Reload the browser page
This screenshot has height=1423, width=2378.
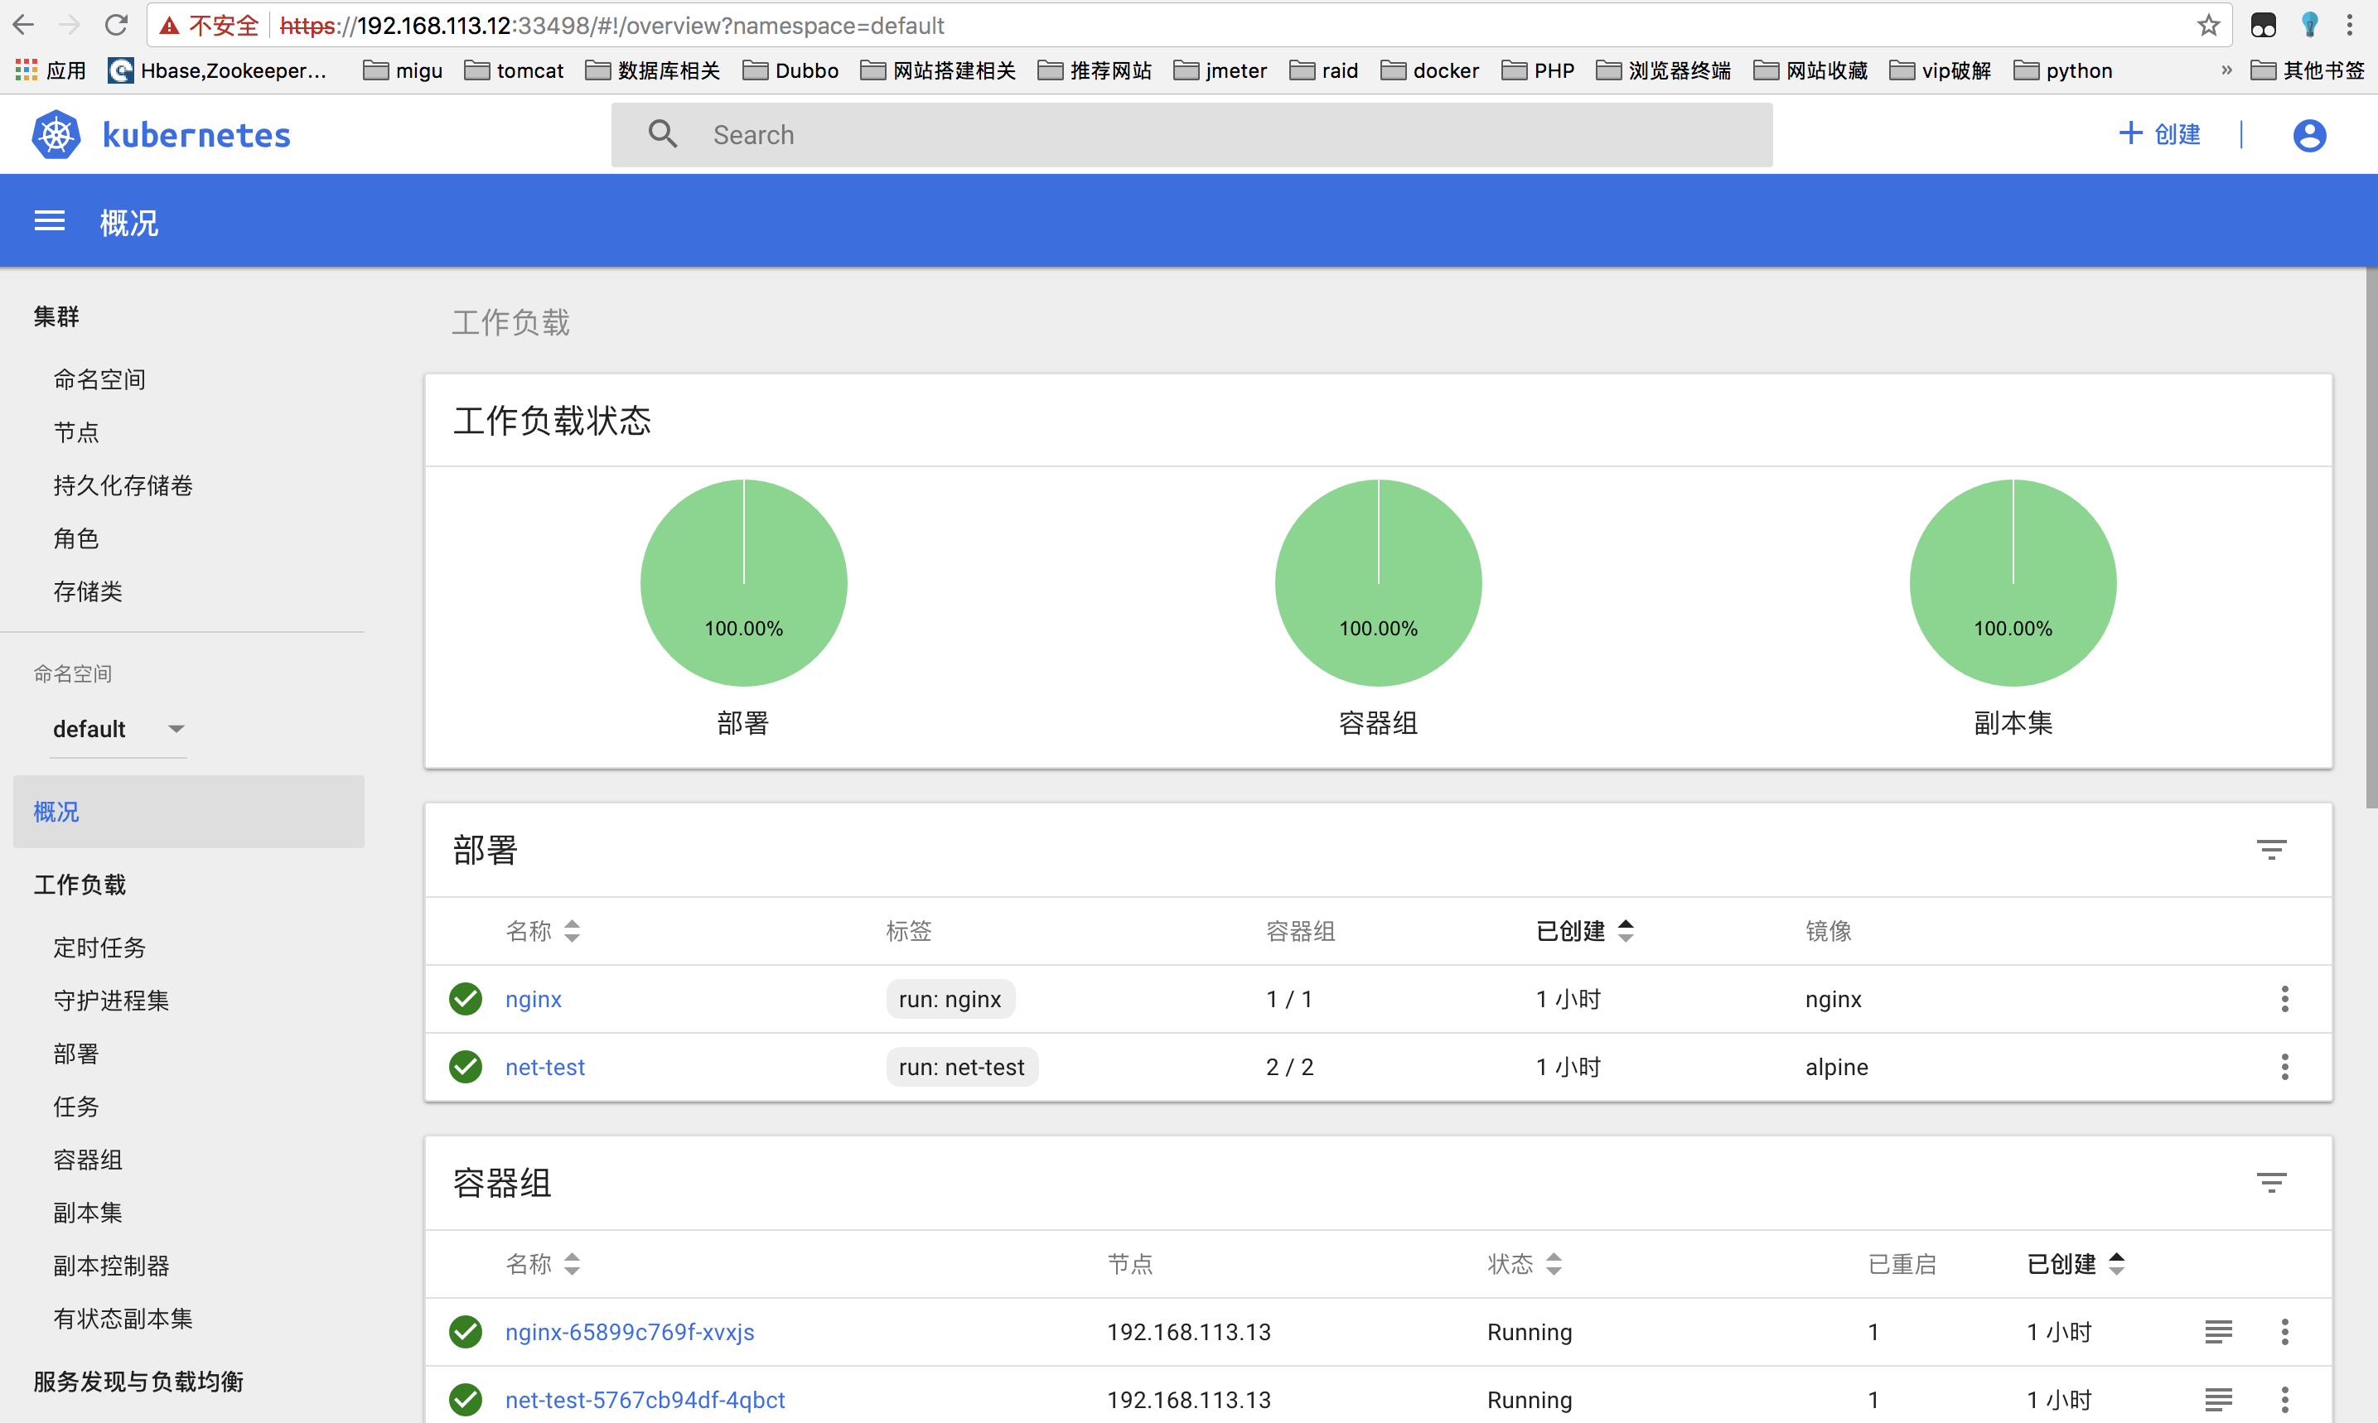click(116, 26)
